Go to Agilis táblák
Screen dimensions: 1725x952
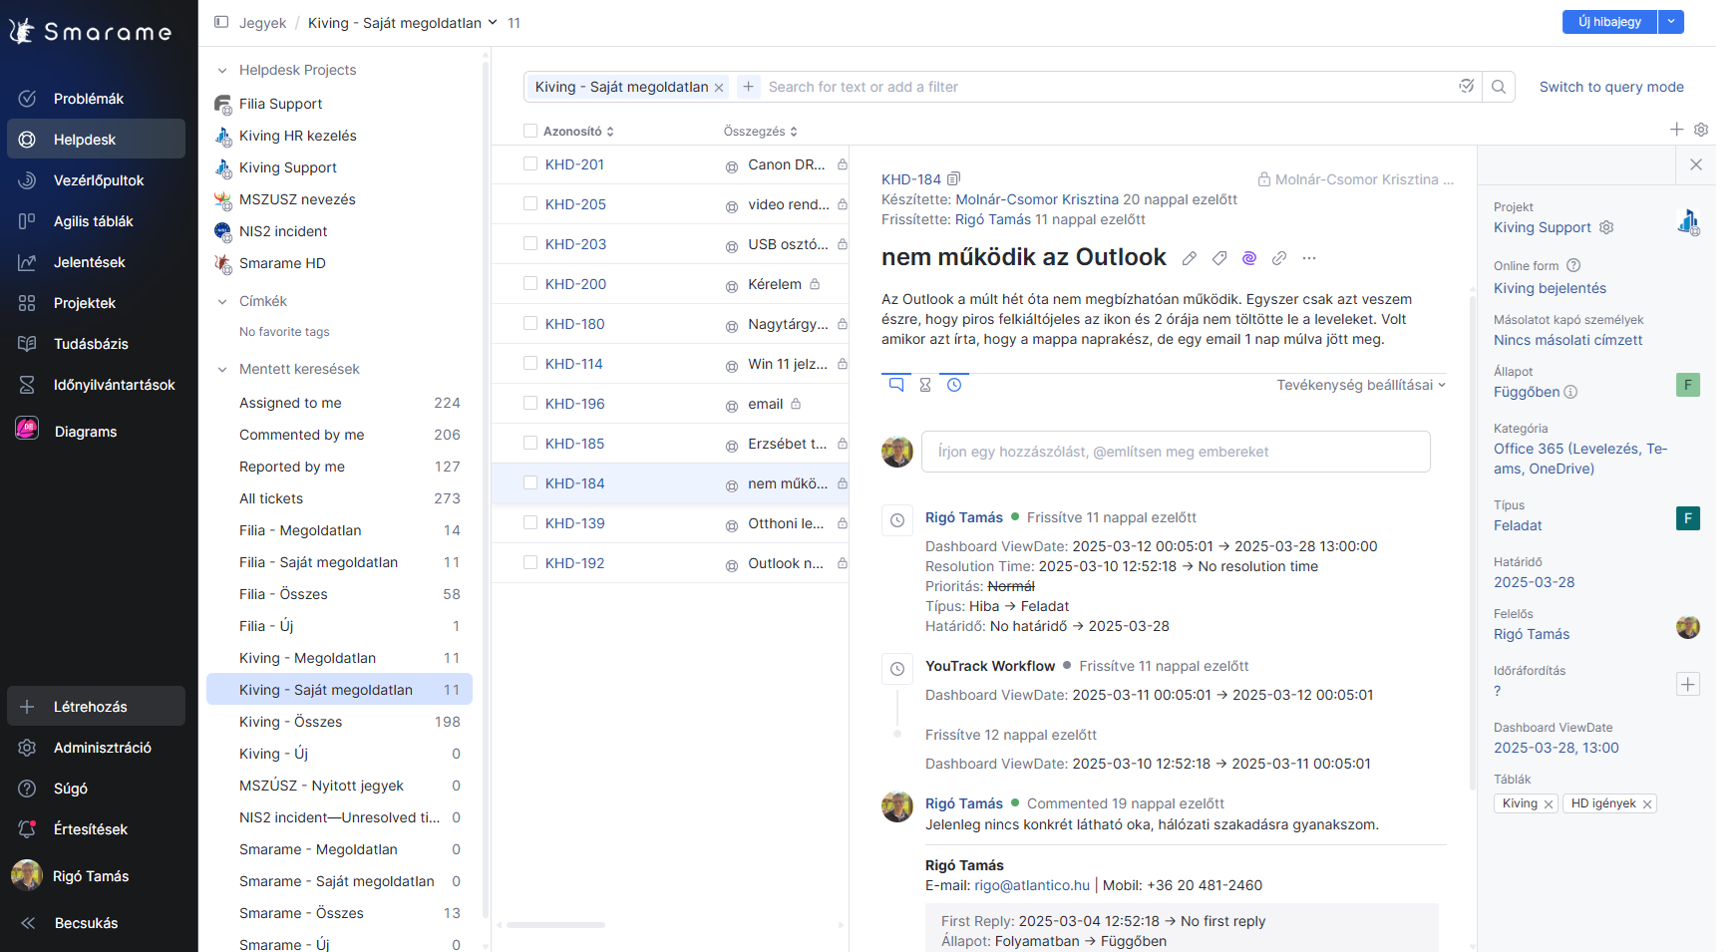(x=96, y=221)
